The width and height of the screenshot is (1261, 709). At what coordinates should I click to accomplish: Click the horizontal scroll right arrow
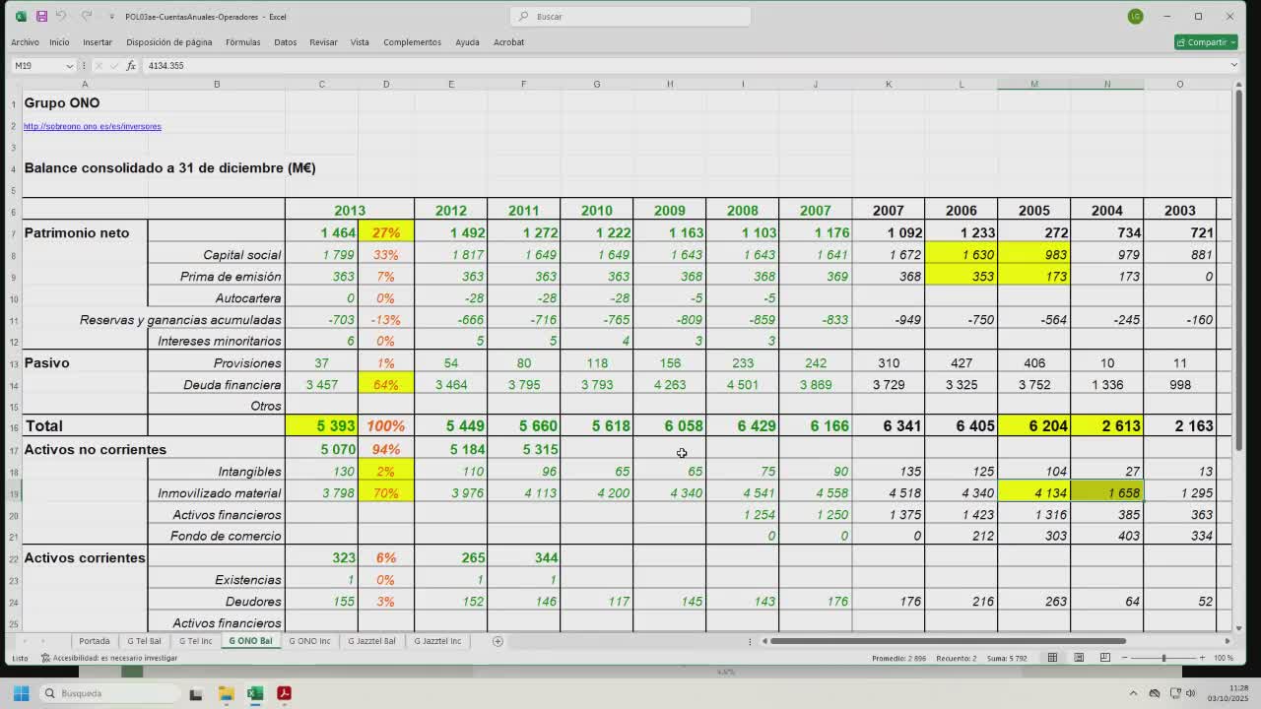pos(1227,641)
